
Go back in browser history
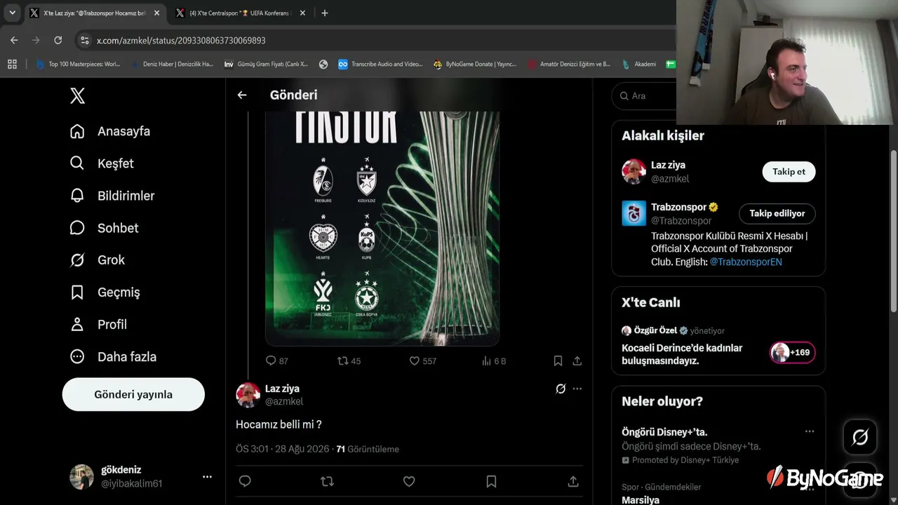tap(14, 41)
